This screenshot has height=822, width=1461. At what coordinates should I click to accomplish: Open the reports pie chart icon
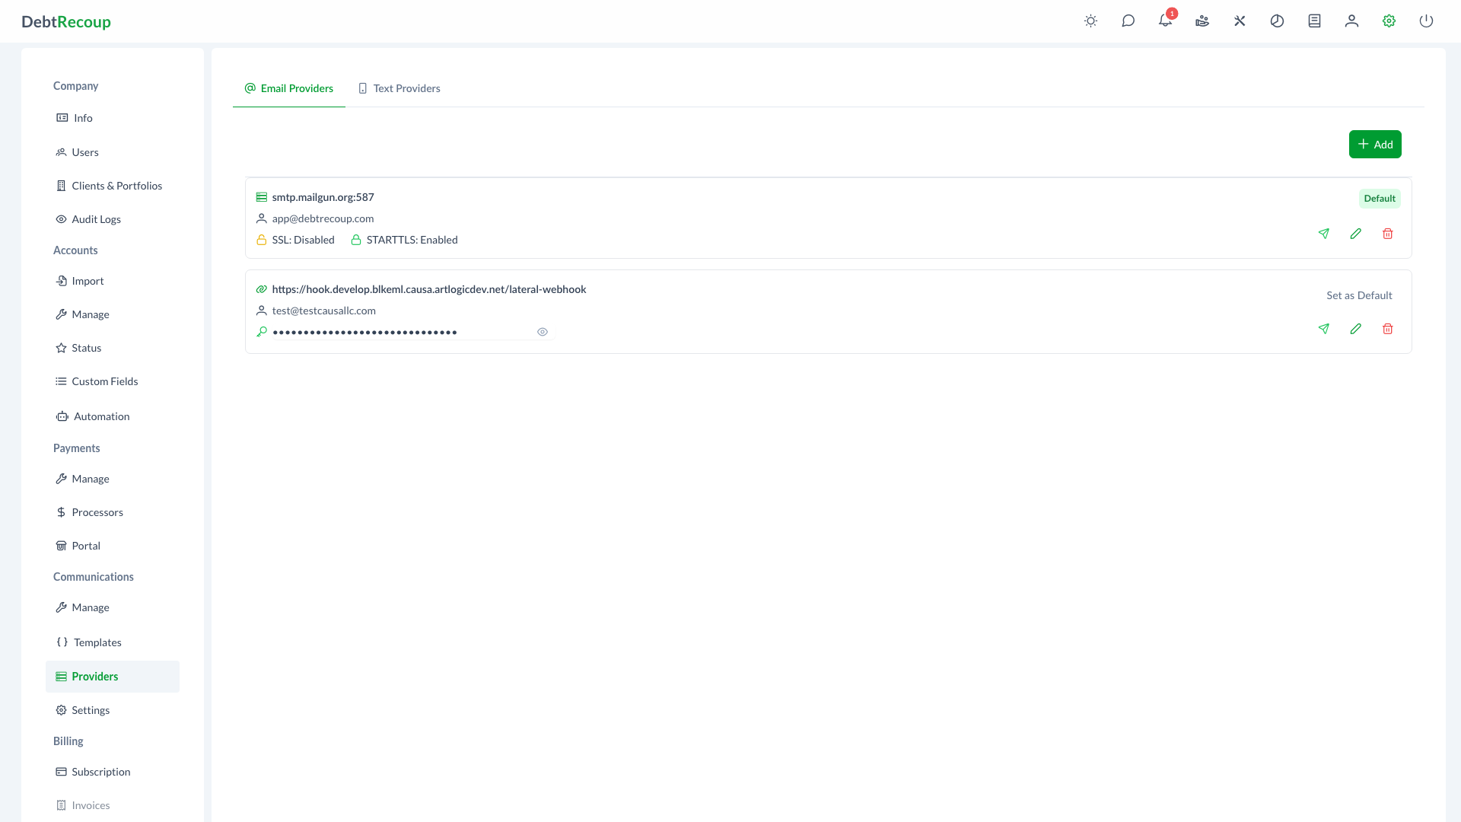[x=1277, y=21]
